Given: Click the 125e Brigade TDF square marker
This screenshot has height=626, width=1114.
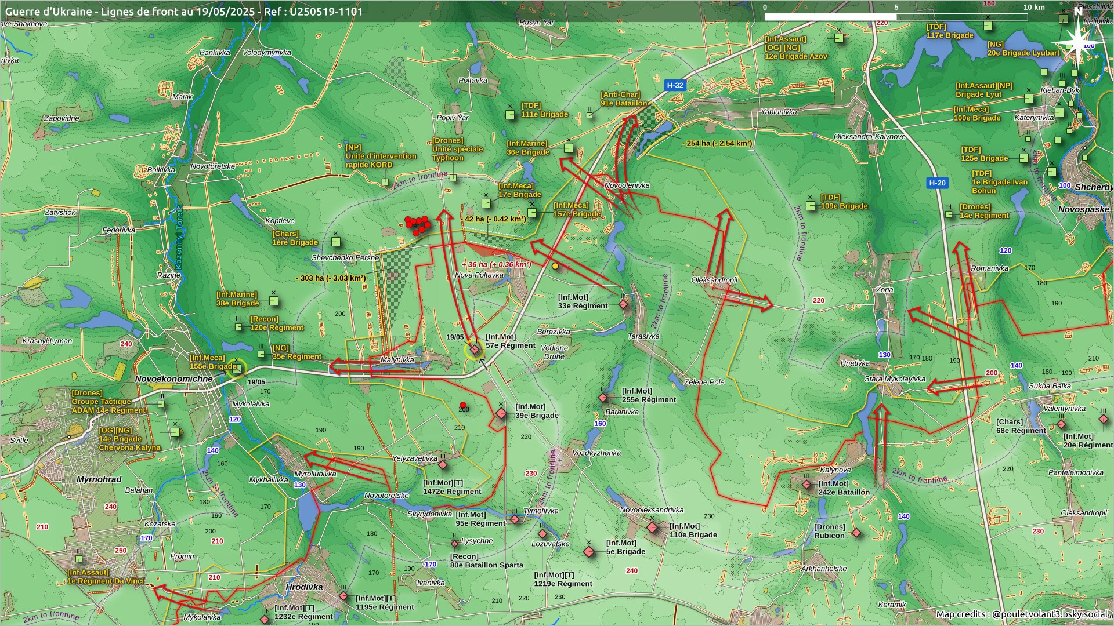Looking at the screenshot, I should pos(1024,158).
